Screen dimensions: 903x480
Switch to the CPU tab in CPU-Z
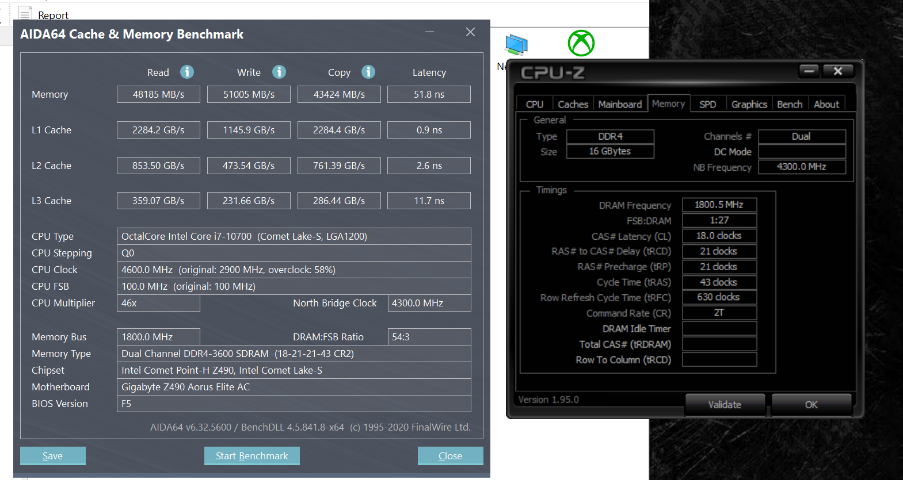point(535,104)
